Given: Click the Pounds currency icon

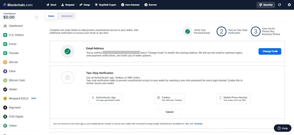Looking at the screenshot, I should [x=5, y=53].
